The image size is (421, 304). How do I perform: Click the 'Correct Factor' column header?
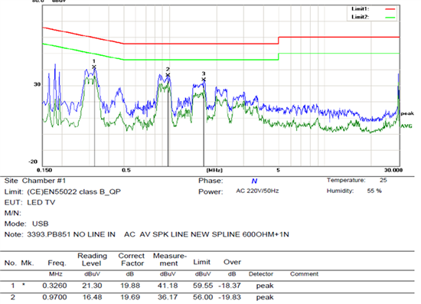click(132, 260)
